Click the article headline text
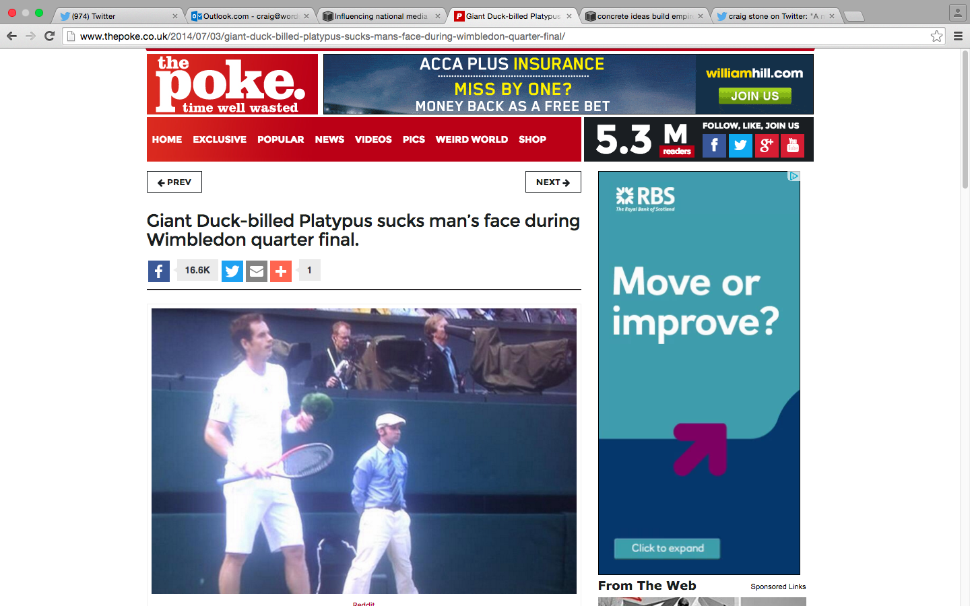Screen dimensions: 970x606 [x=363, y=230]
